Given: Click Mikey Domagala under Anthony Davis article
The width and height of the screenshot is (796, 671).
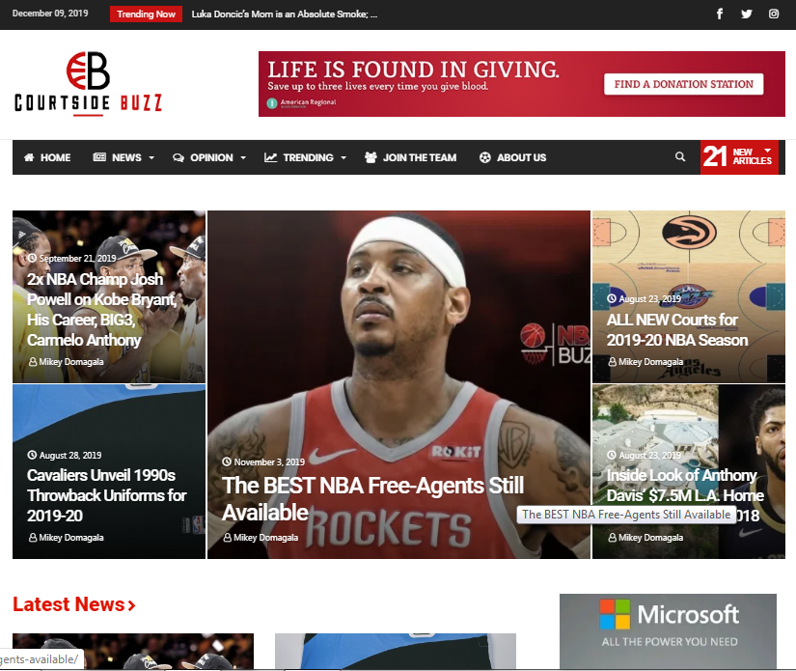Looking at the screenshot, I should coord(650,538).
